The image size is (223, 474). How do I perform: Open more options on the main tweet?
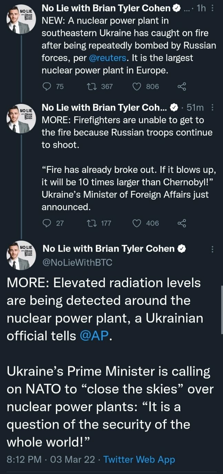point(212,249)
